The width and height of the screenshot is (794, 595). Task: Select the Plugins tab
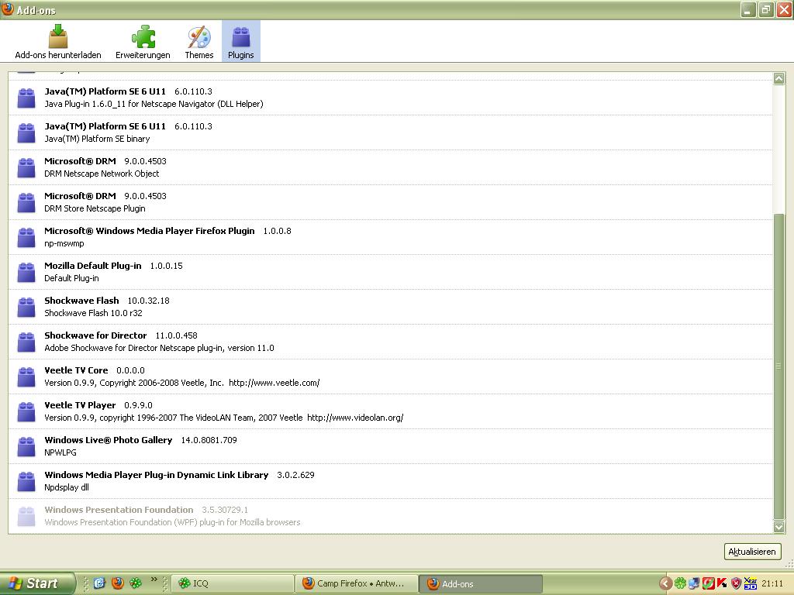(241, 42)
